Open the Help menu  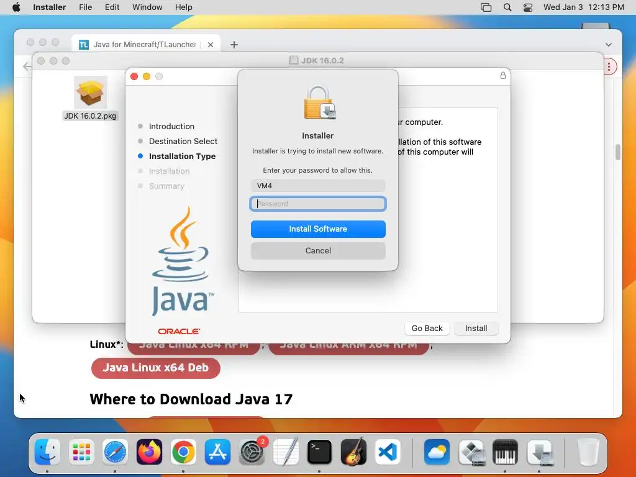183,7
